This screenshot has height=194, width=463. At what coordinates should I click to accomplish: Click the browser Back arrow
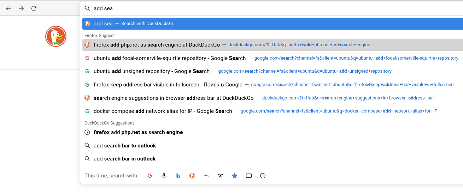[x=8, y=8]
